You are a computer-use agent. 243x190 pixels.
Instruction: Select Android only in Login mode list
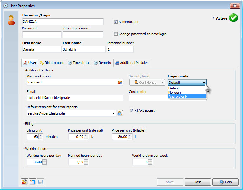tap(187, 96)
